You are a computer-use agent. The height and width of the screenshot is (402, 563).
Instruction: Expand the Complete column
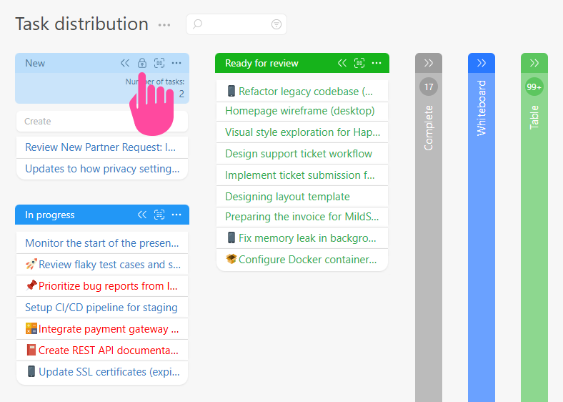(429, 63)
